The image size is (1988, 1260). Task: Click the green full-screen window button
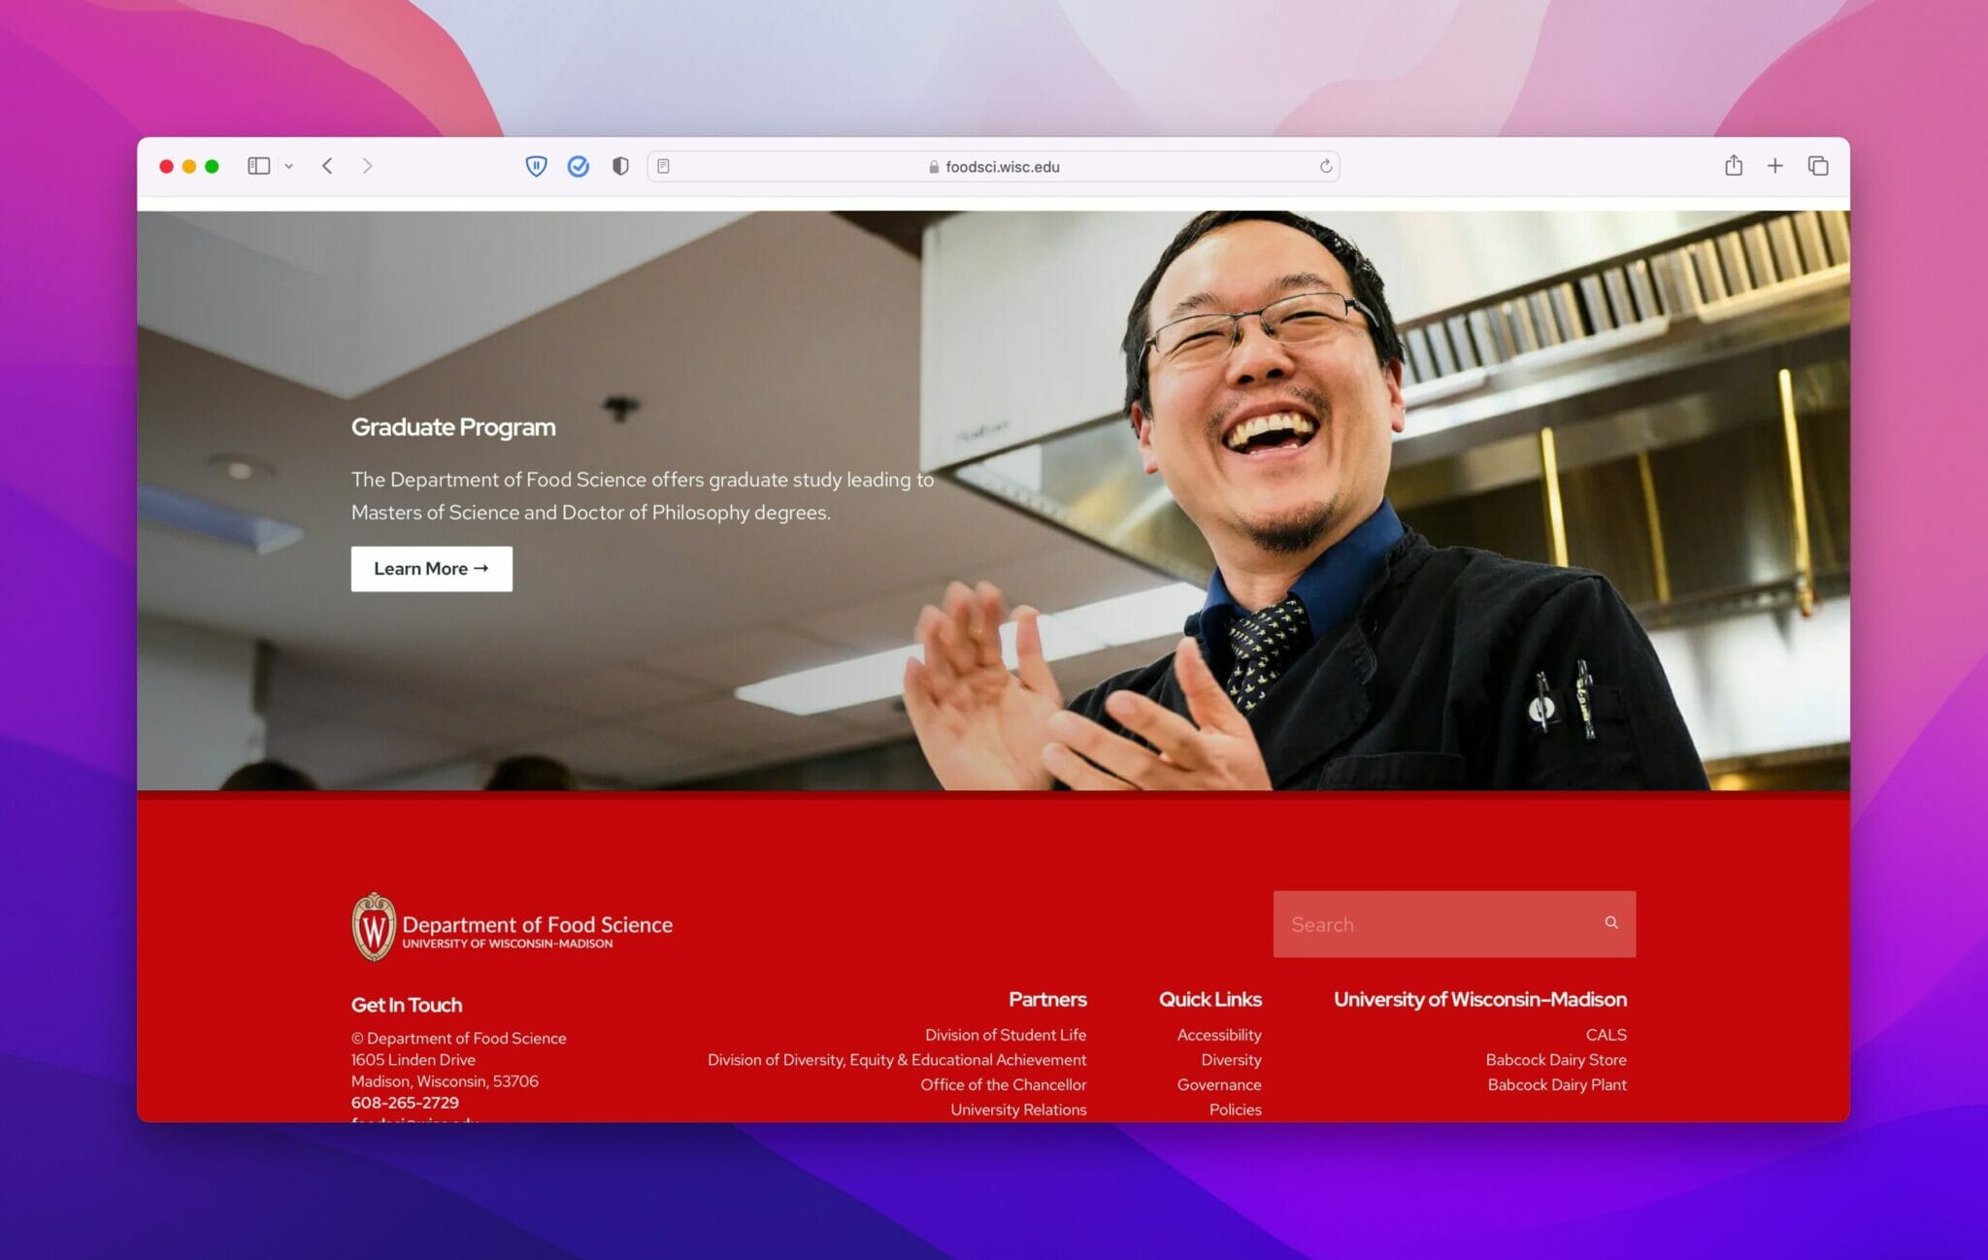(212, 166)
